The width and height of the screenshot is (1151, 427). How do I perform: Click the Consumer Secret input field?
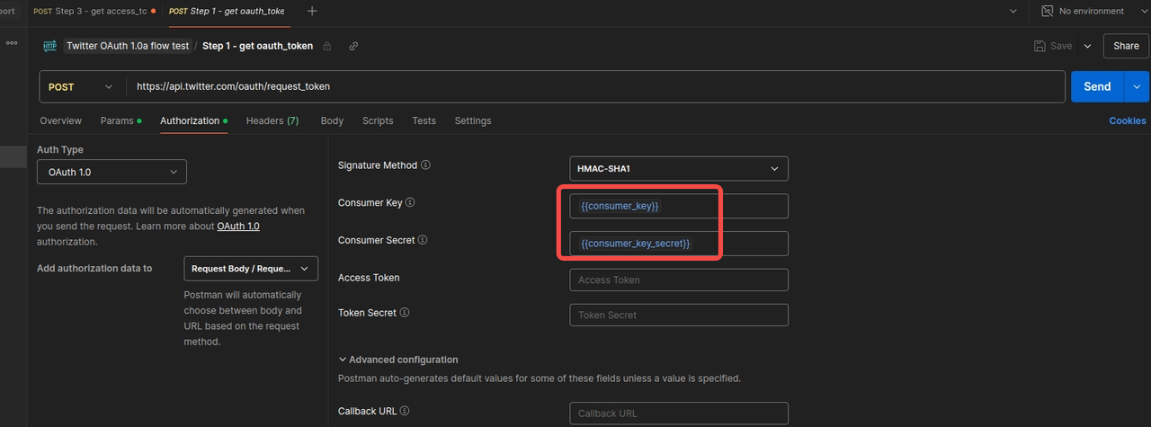coord(679,244)
